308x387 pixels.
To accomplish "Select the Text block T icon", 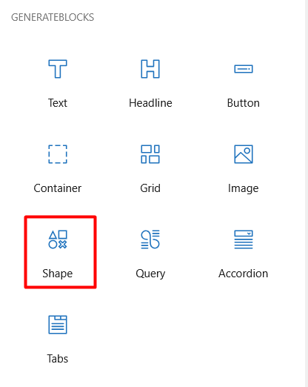I will tap(58, 69).
